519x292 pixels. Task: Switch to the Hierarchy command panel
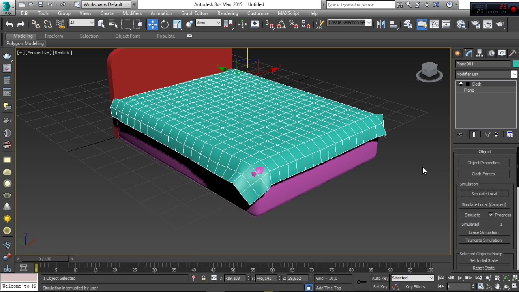[480, 53]
